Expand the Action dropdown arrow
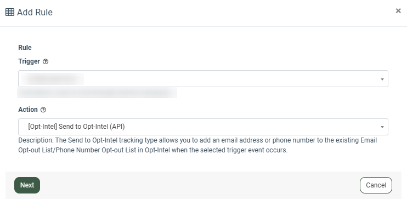The width and height of the screenshot is (407, 205). point(382,127)
